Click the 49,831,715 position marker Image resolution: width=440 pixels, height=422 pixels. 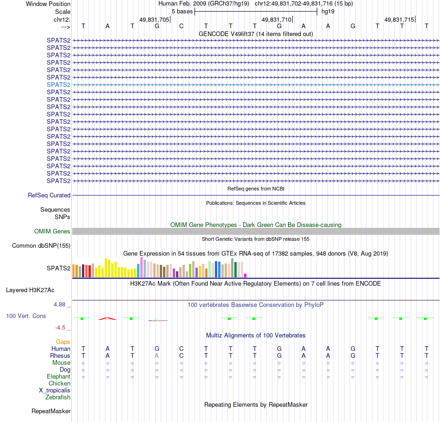point(399,19)
